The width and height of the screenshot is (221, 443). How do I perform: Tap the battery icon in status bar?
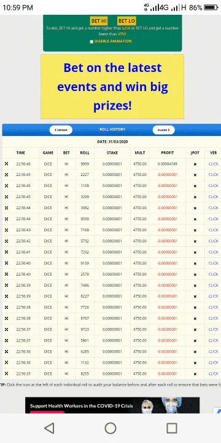[x=211, y=7]
